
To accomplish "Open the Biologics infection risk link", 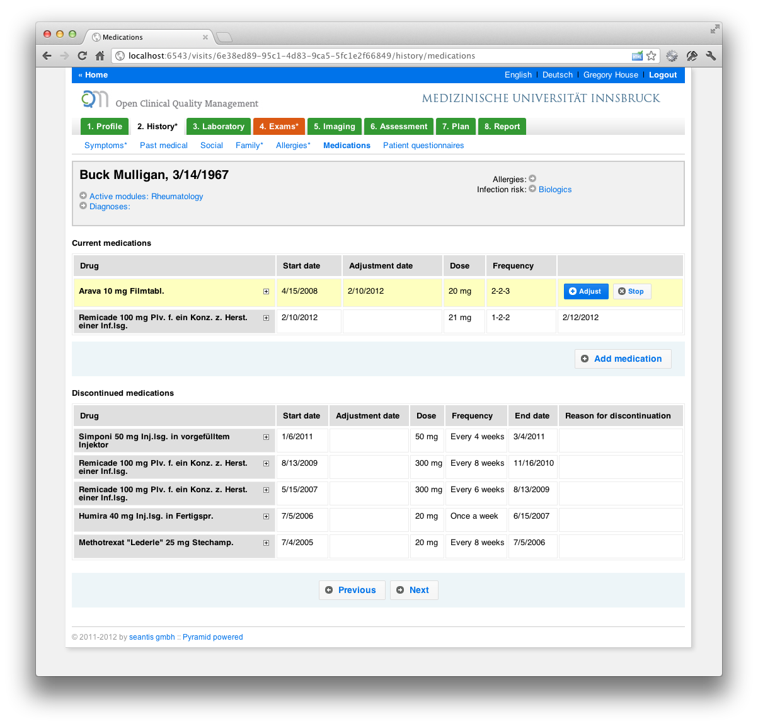I will click(555, 189).
